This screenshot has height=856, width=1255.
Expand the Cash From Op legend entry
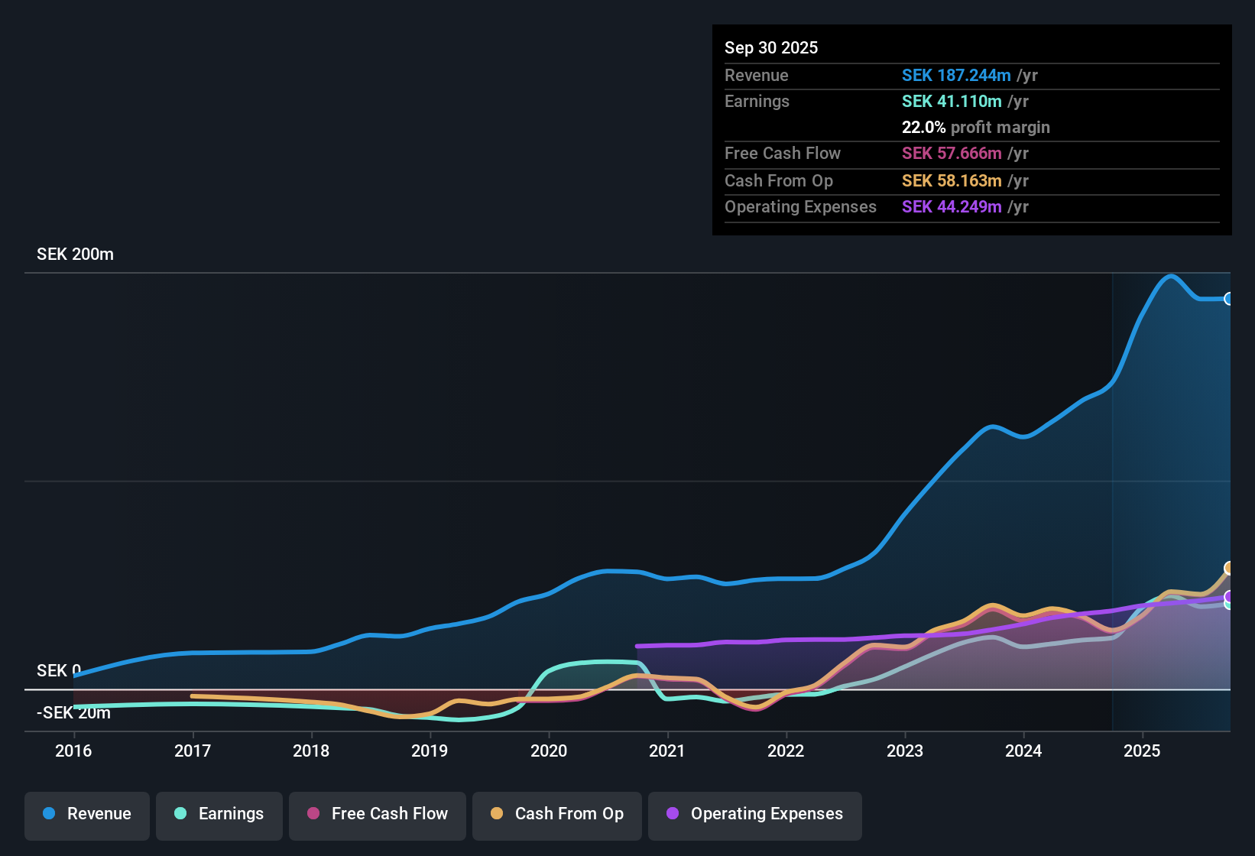(x=556, y=814)
